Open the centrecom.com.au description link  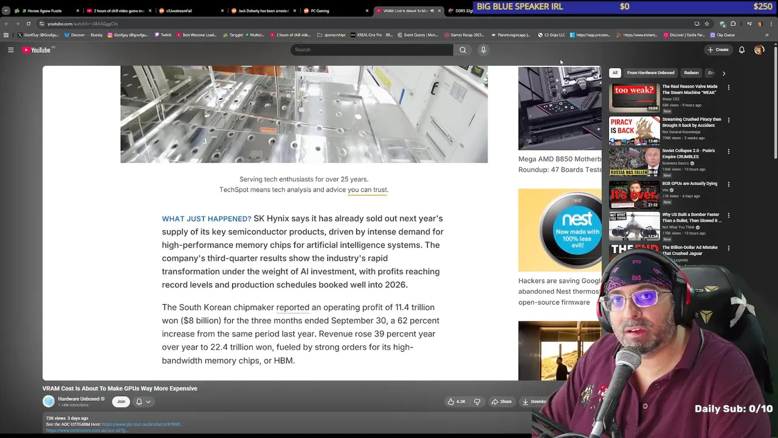click(x=86, y=431)
